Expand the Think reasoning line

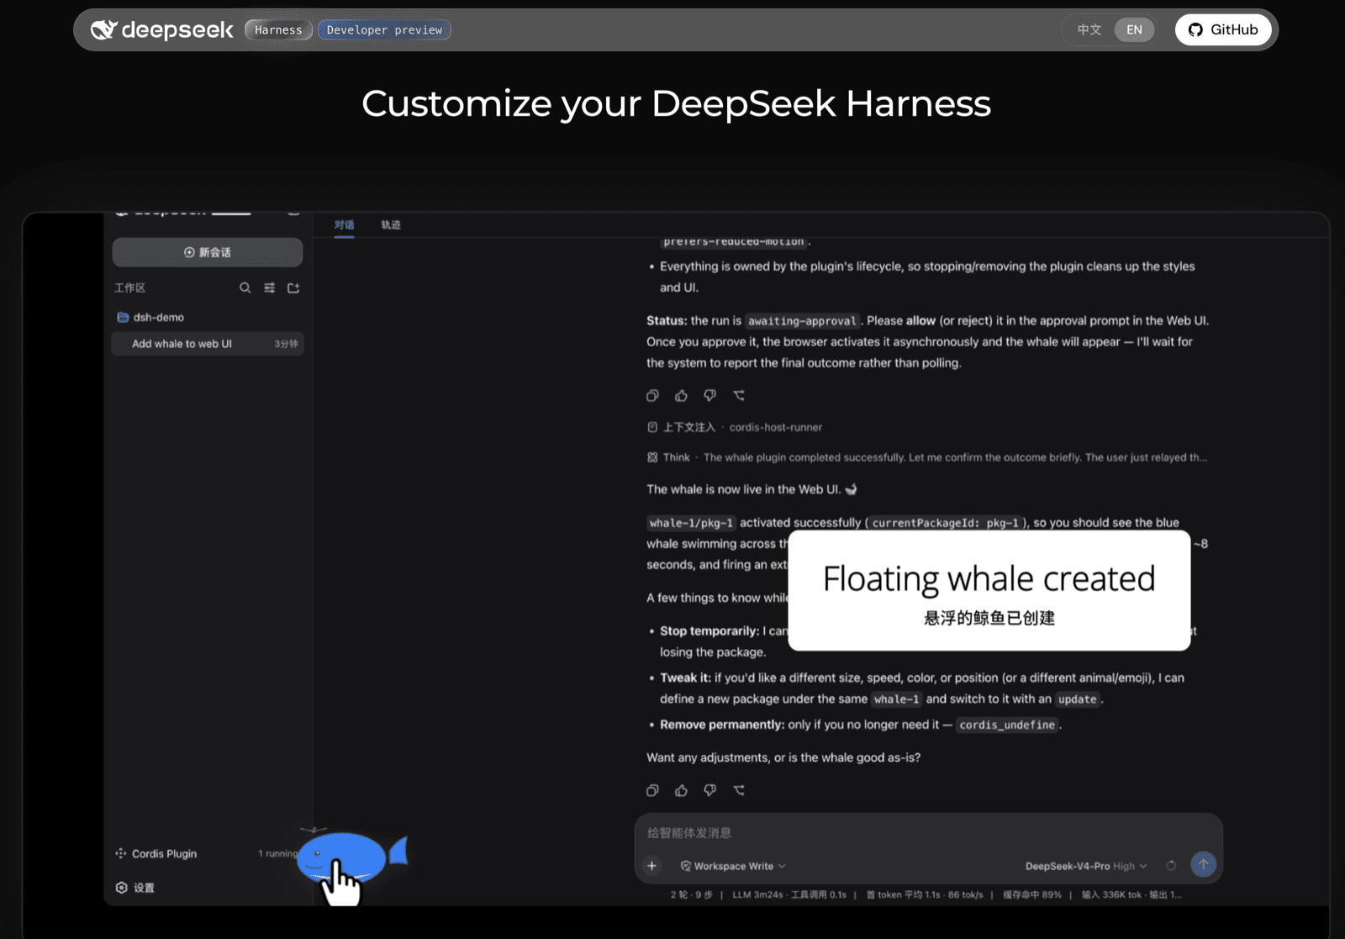point(926,457)
